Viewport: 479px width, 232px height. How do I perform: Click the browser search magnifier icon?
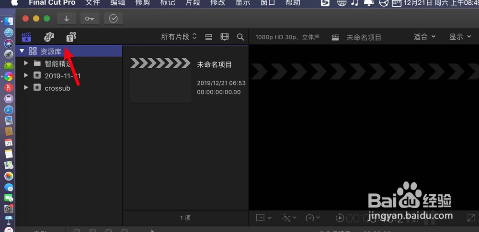click(240, 37)
